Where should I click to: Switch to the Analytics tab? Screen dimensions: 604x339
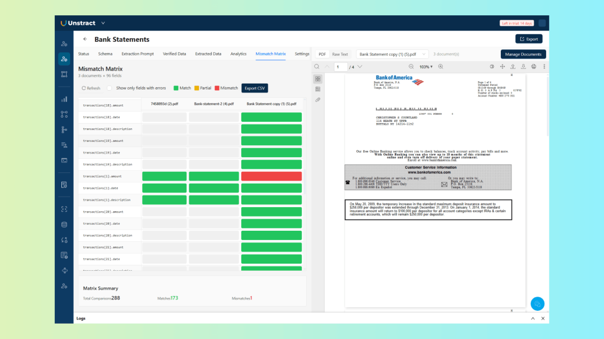238,54
